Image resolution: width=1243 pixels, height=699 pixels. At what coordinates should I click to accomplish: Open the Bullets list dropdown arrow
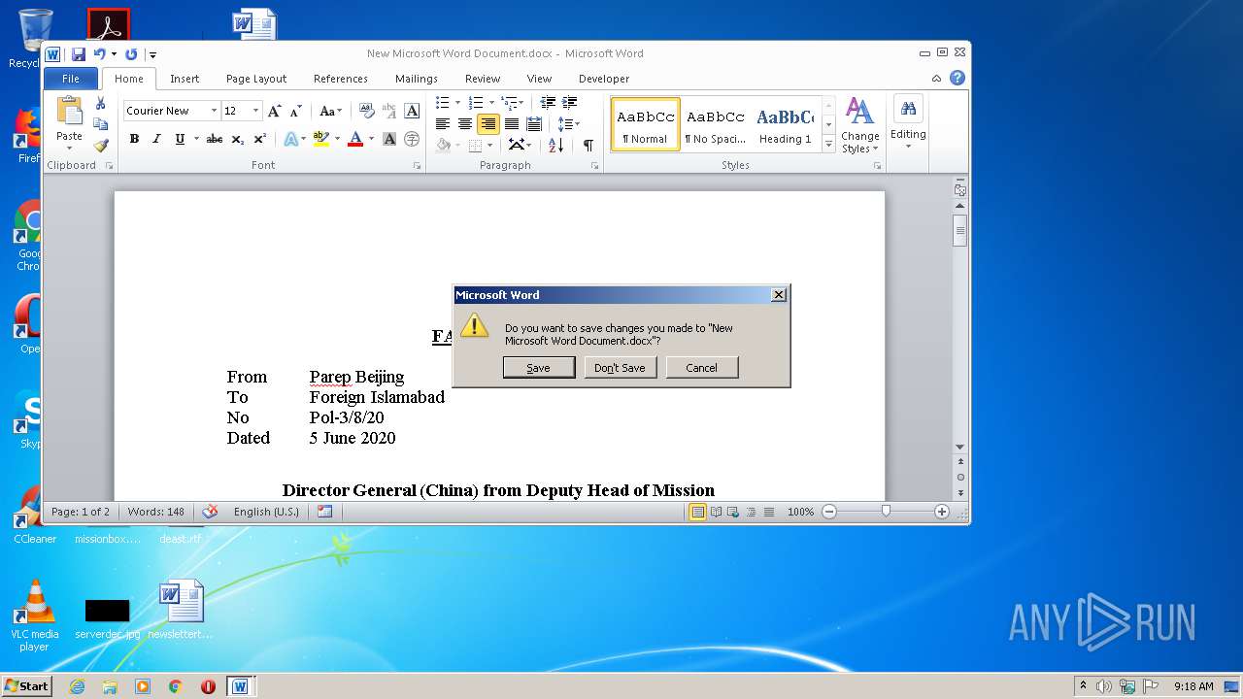pos(457,103)
